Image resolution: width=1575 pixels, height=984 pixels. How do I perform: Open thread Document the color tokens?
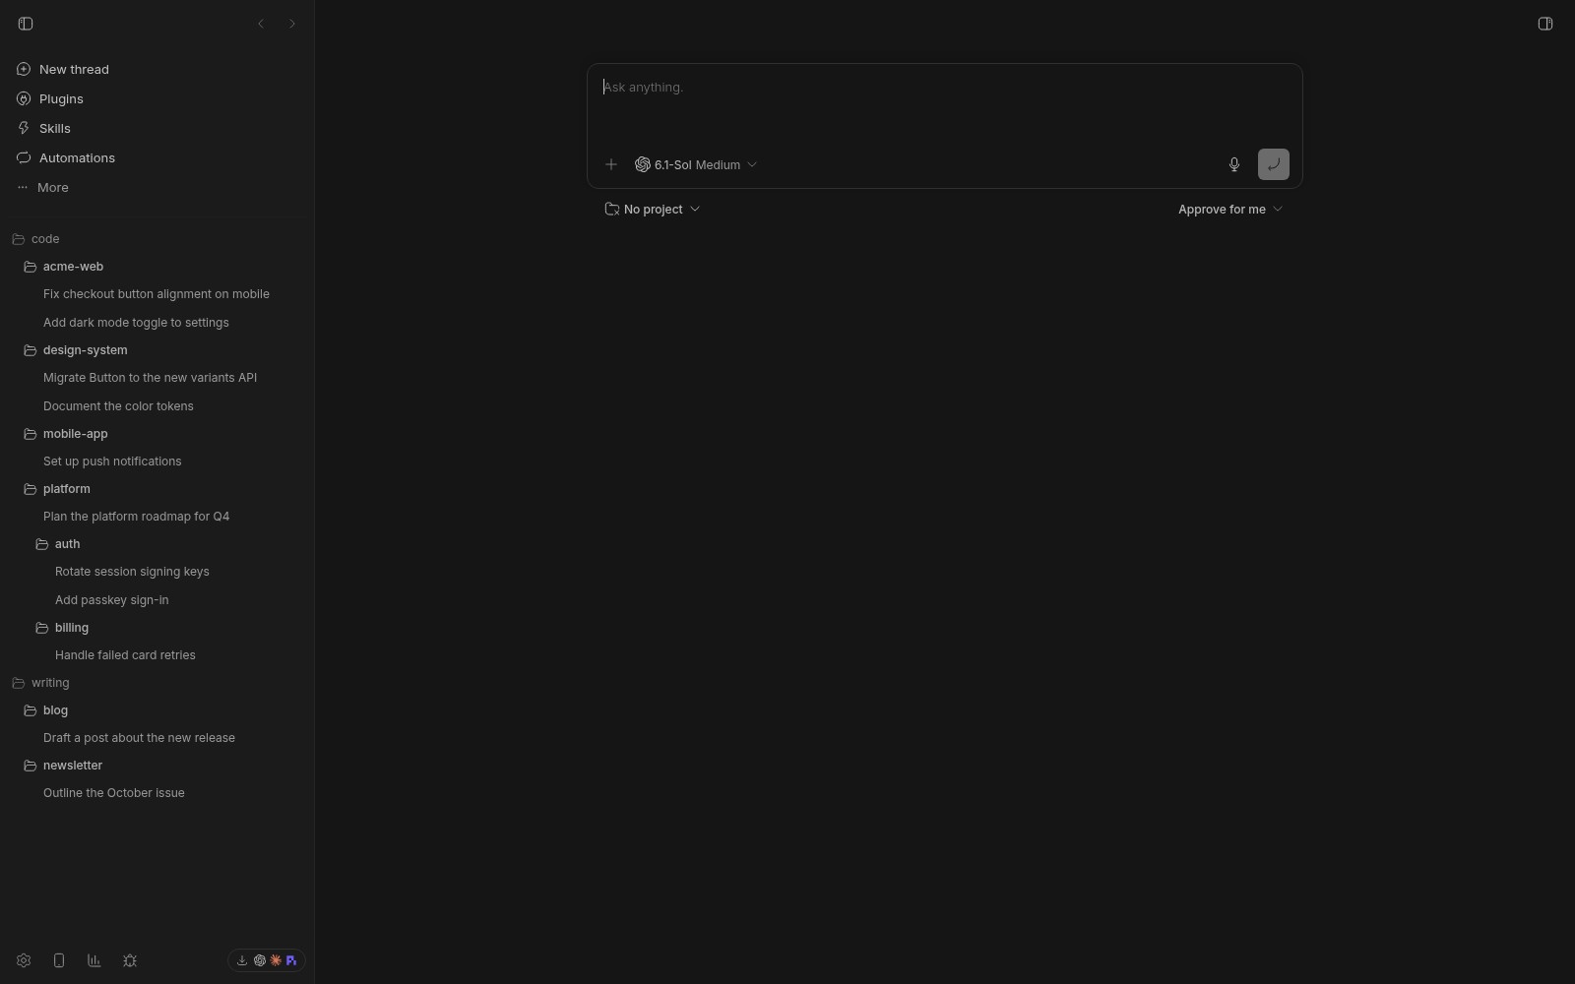coord(157,406)
